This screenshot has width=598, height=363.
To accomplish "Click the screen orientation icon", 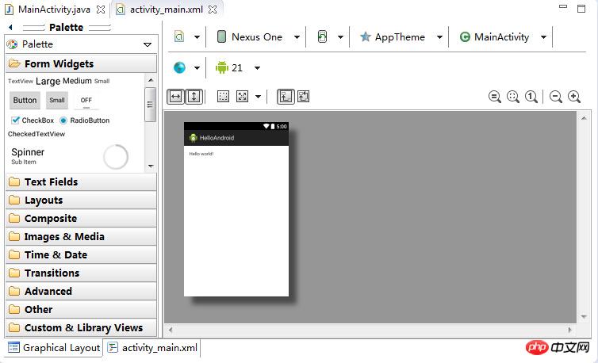I will [322, 36].
